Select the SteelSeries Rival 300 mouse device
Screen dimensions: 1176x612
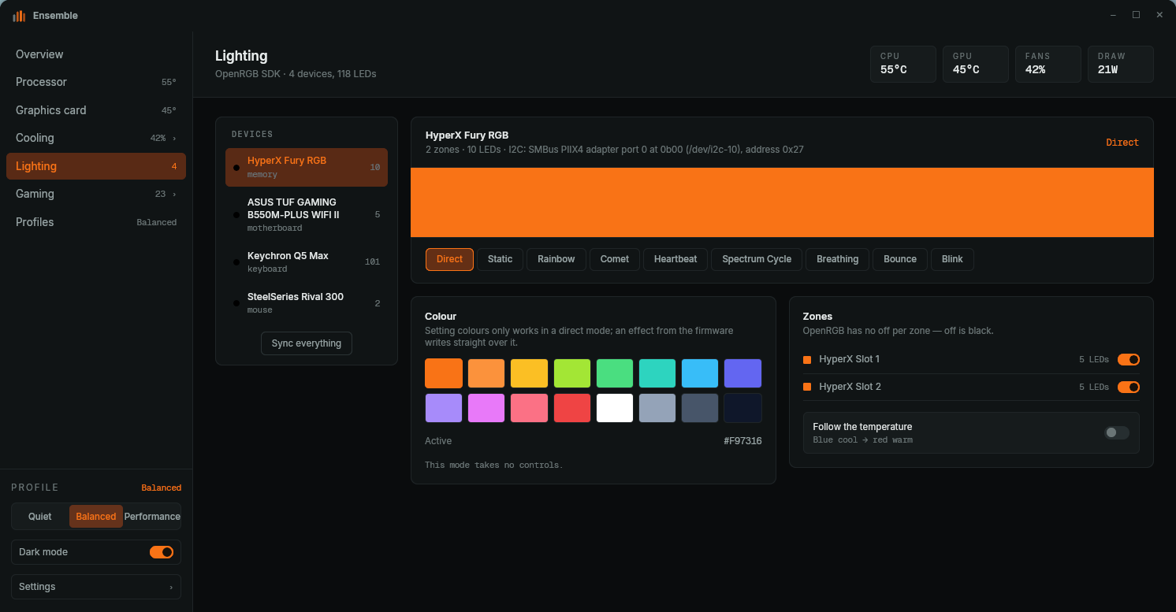pyautogui.click(x=307, y=302)
